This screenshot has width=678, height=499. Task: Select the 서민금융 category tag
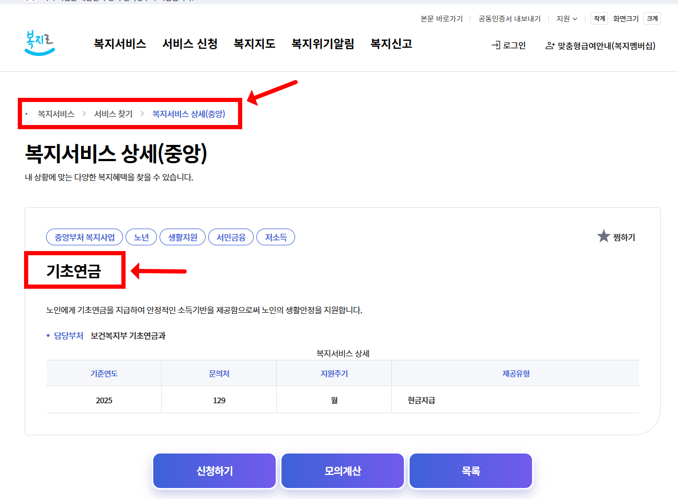[x=231, y=236]
